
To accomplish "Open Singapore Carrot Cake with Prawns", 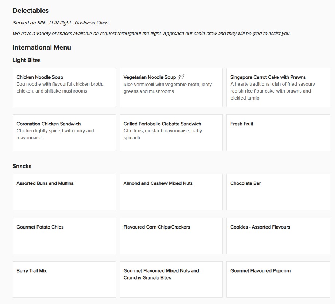I will tap(278, 87).
